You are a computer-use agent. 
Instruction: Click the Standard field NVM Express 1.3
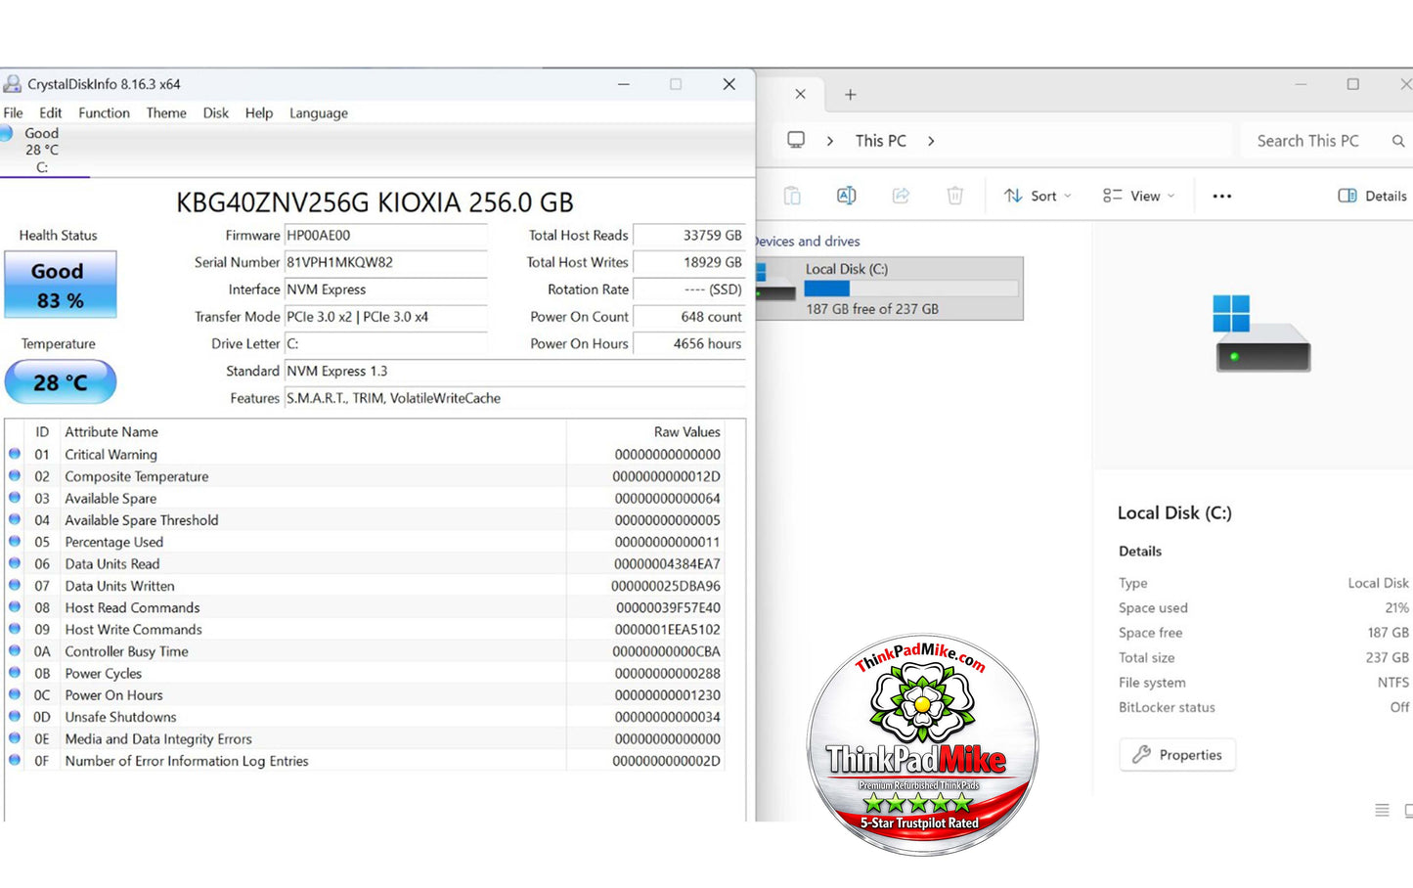click(x=515, y=372)
